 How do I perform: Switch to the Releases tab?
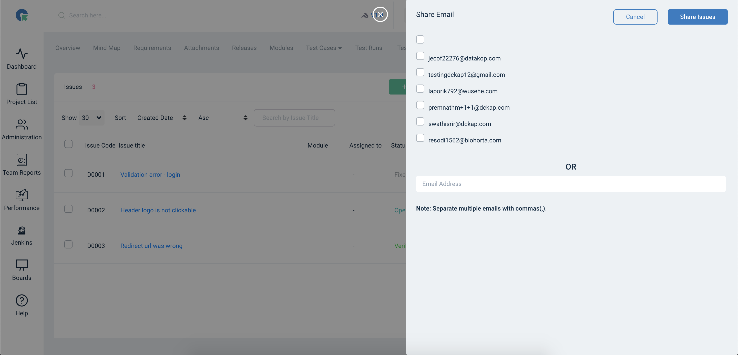(x=244, y=48)
